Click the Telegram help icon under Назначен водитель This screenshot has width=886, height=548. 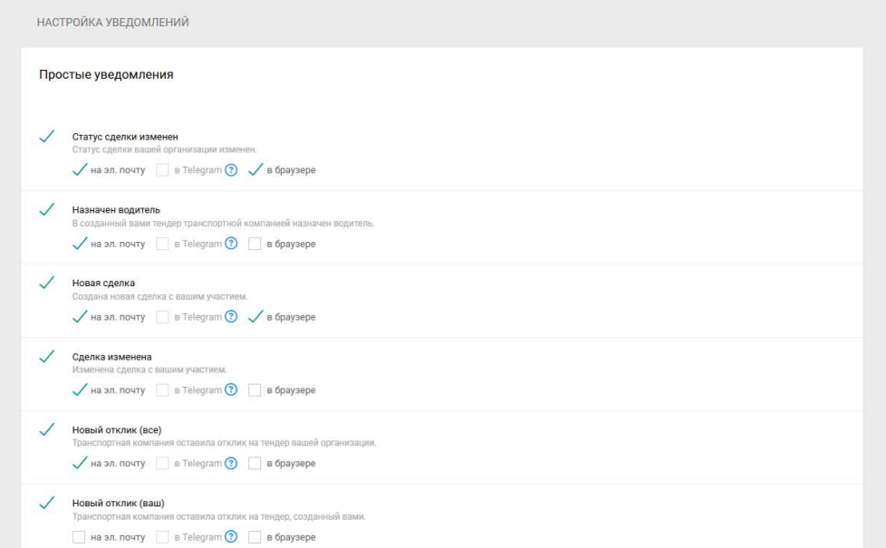click(x=231, y=244)
